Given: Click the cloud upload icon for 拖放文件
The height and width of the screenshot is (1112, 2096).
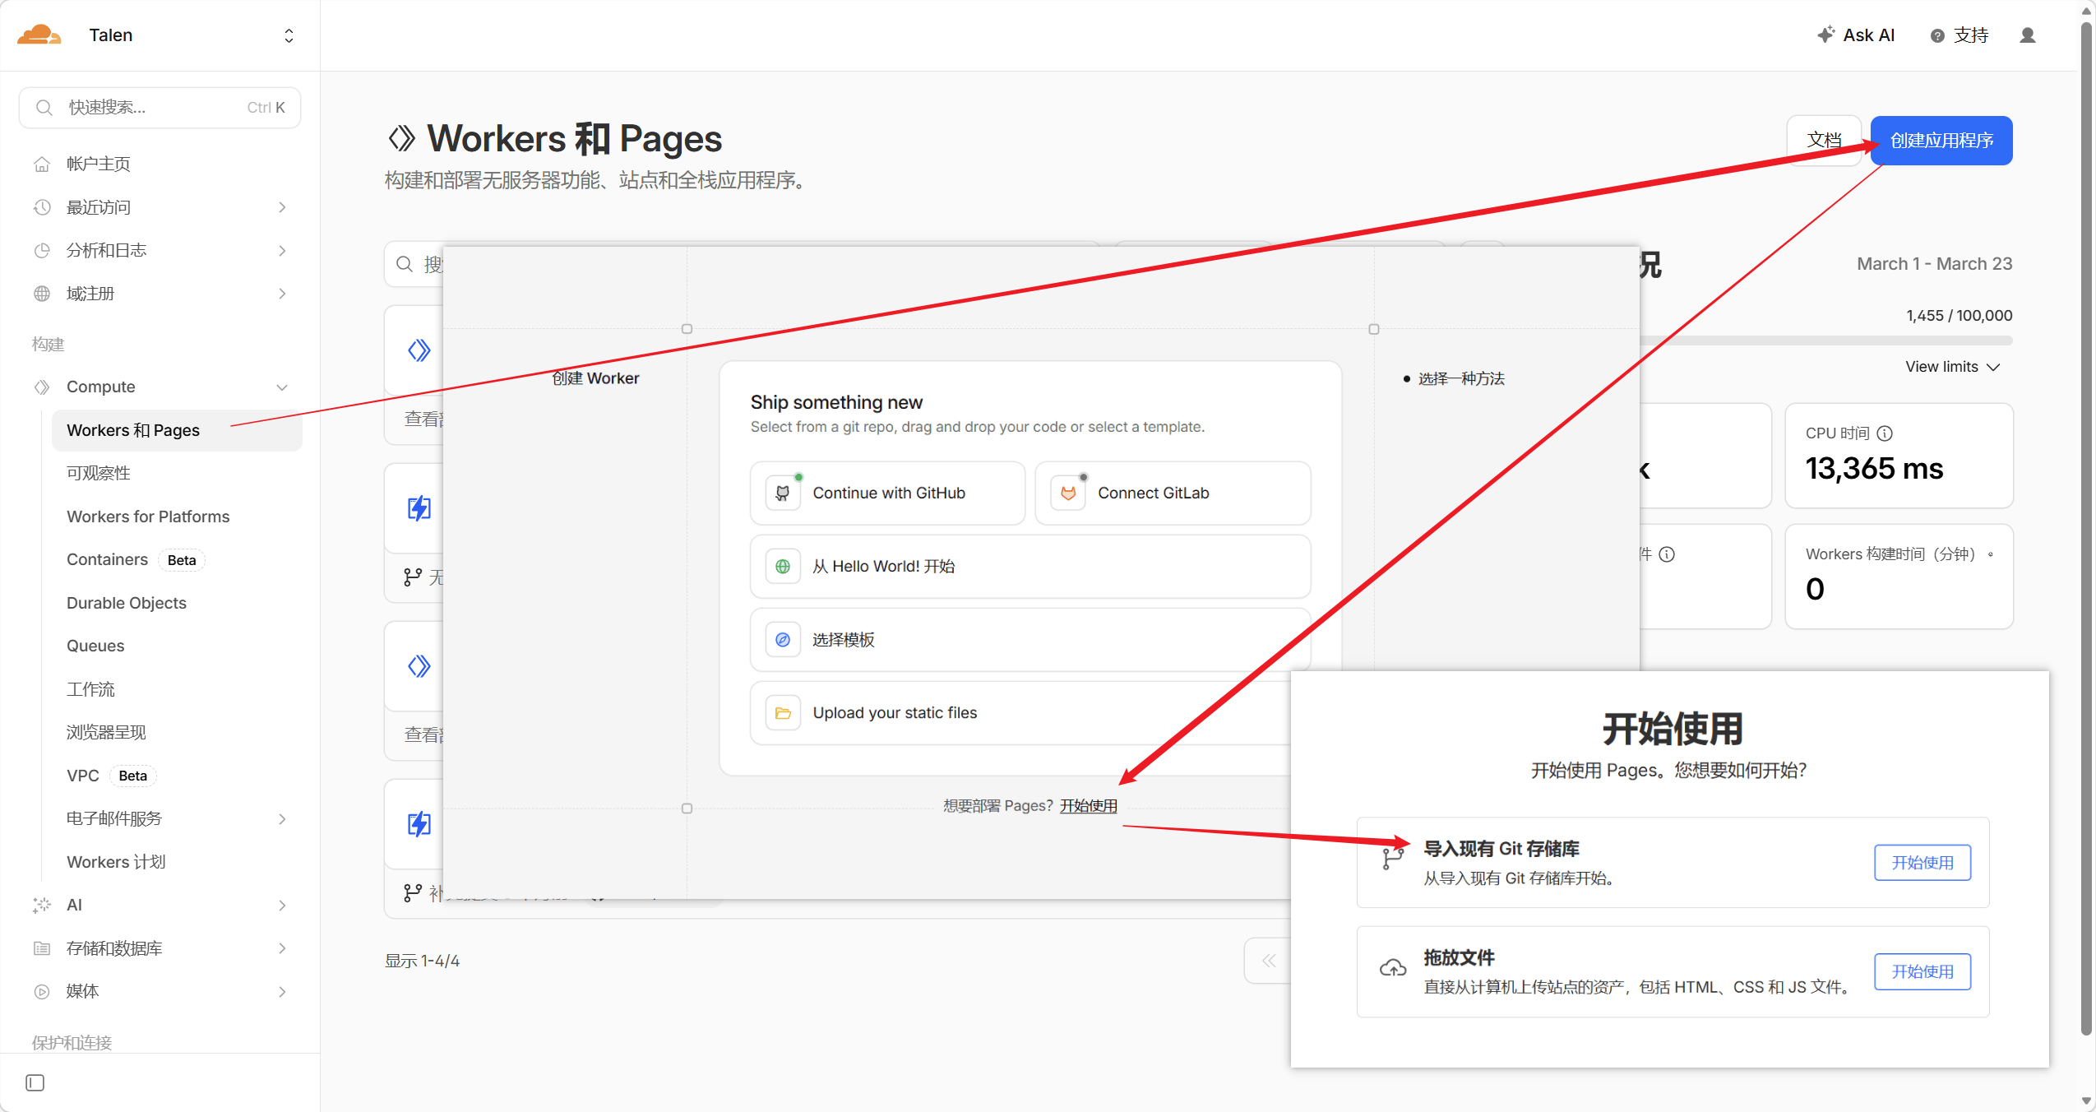Looking at the screenshot, I should point(1392,969).
